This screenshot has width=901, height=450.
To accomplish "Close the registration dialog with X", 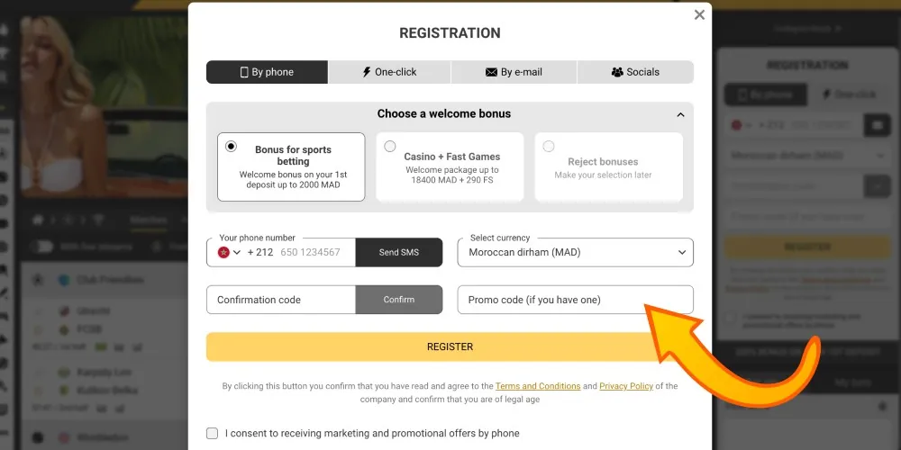I will [699, 14].
